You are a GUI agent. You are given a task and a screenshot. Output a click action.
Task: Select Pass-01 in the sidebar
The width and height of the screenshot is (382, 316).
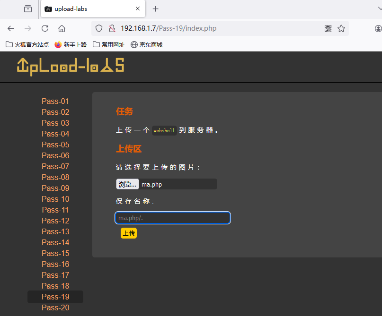pyautogui.click(x=55, y=101)
